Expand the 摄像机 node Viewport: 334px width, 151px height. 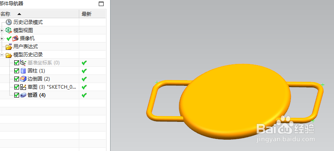tap(2, 38)
